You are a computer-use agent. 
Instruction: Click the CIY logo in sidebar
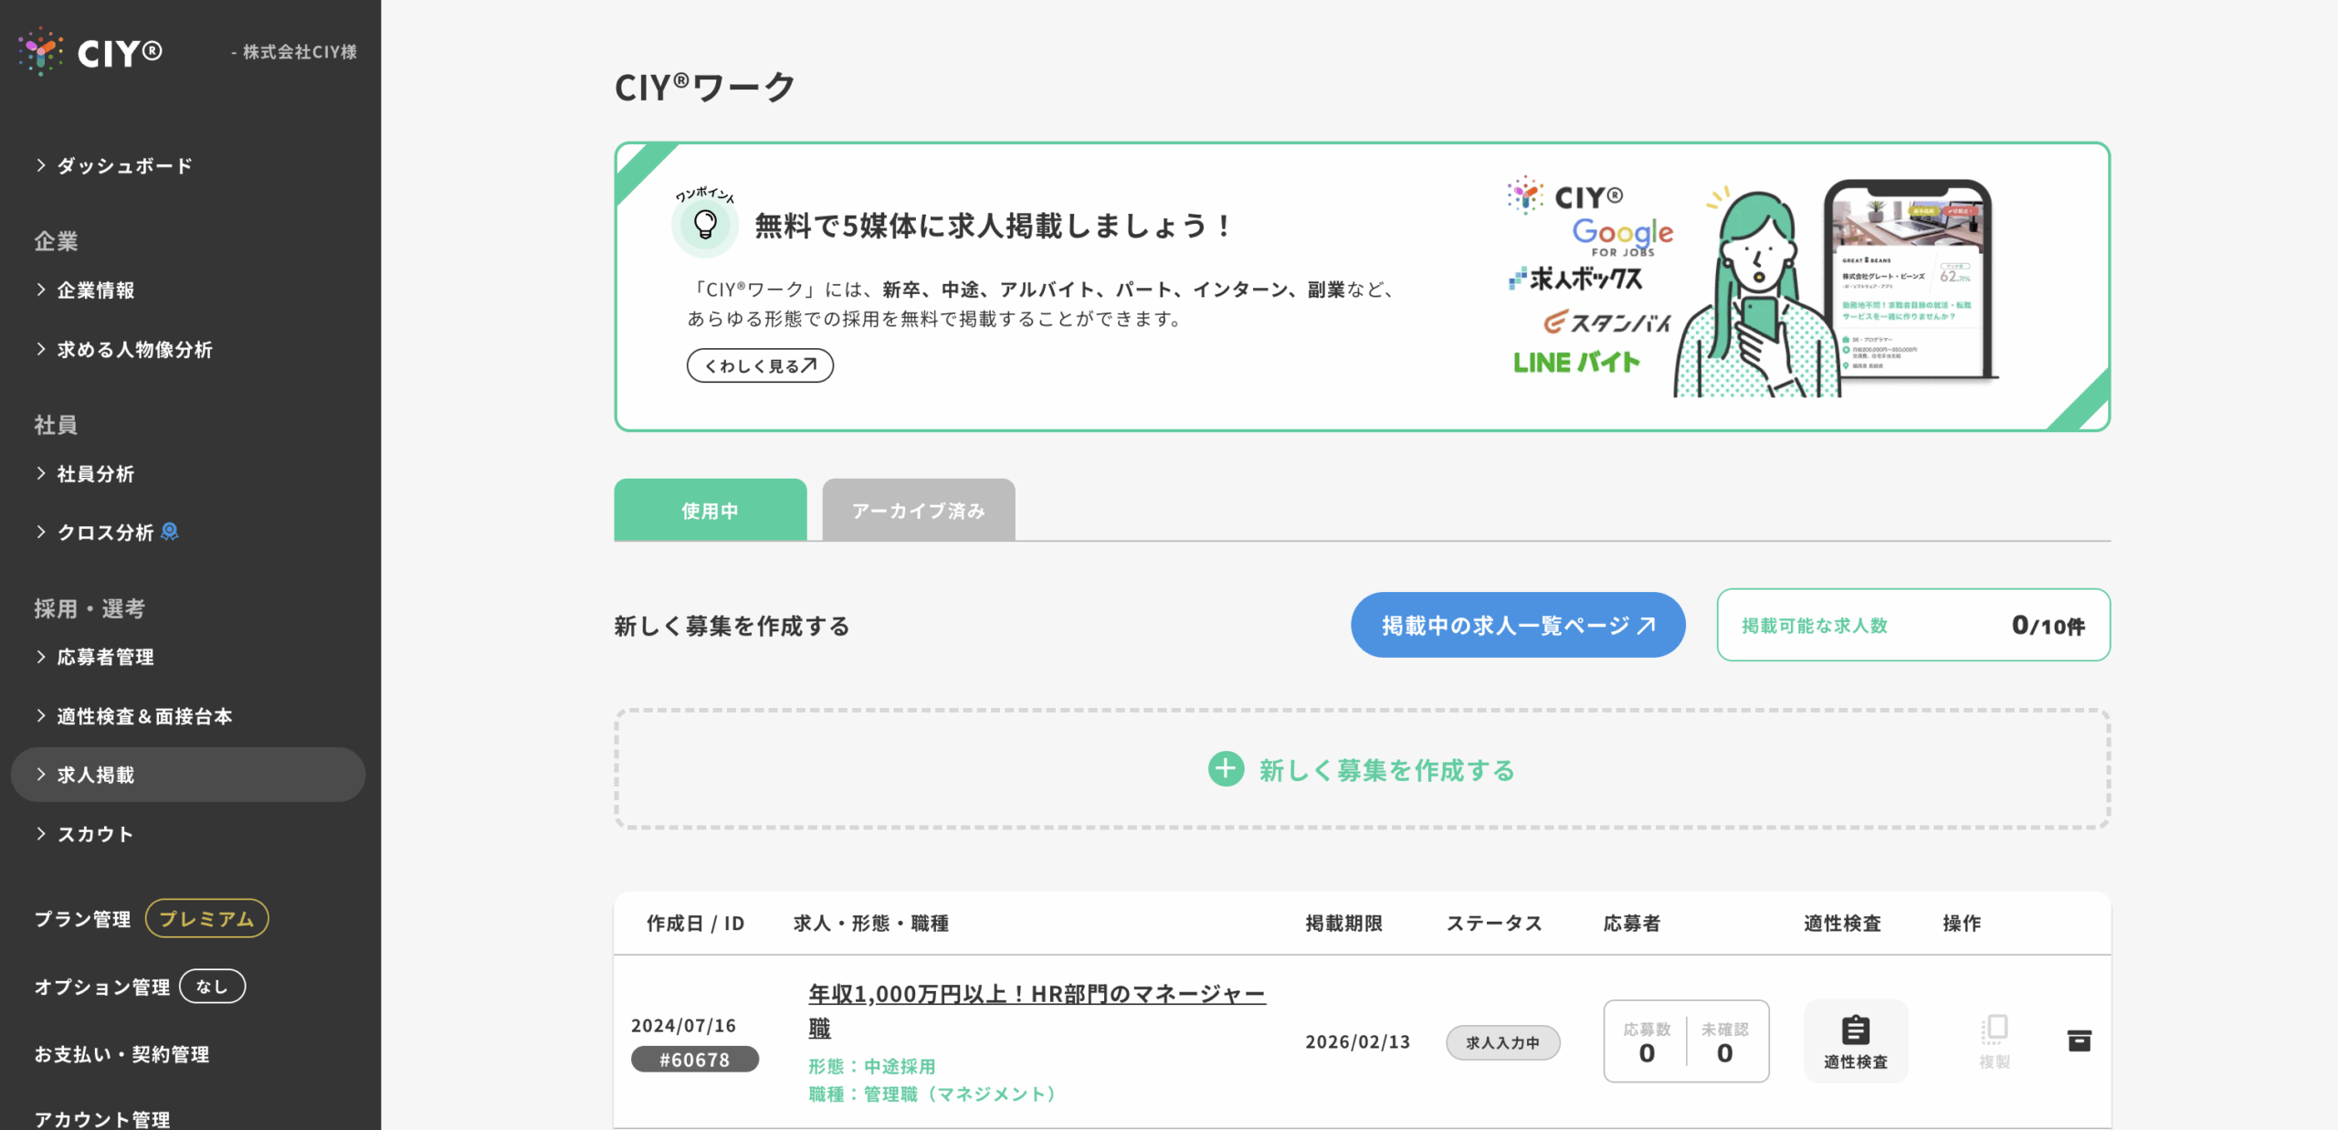tap(91, 52)
